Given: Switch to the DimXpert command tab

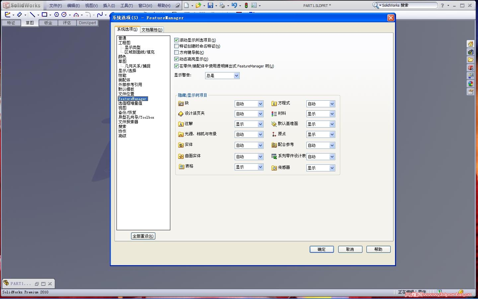Looking at the screenshot, I should pyautogui.click(x=87, y=23).
